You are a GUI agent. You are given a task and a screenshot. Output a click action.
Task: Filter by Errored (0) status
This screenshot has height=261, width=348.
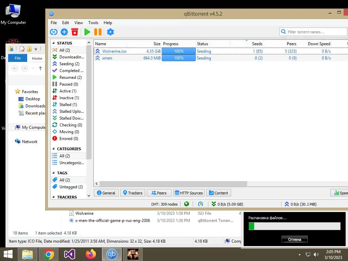coord(69,139)
